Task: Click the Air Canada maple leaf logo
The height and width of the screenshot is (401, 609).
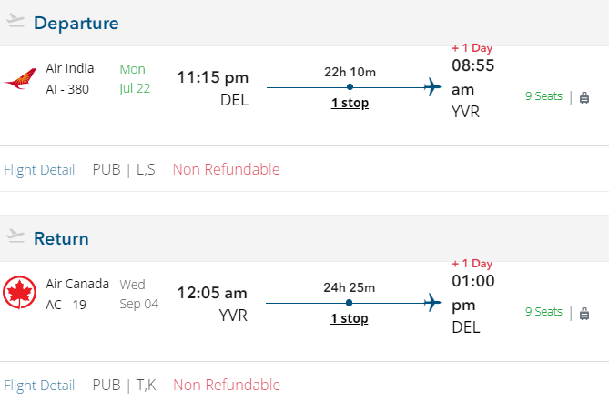Action: 20,294
